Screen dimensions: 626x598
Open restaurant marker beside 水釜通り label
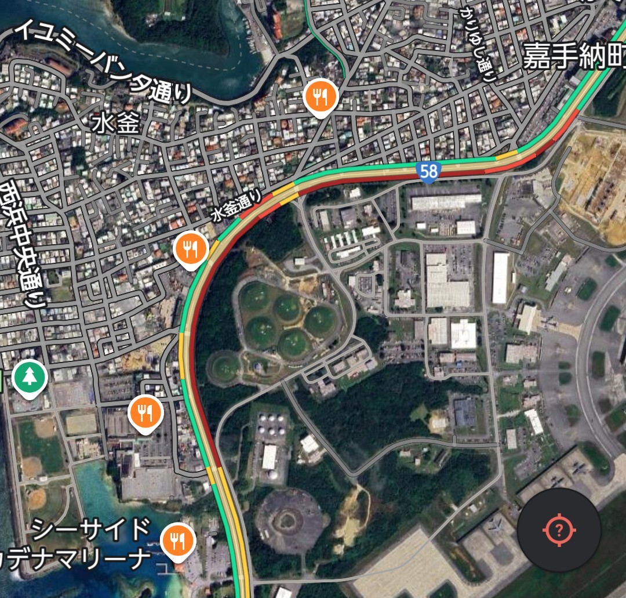pos(191,250)
